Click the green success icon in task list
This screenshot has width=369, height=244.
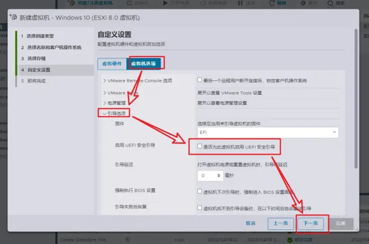(290, 240)
